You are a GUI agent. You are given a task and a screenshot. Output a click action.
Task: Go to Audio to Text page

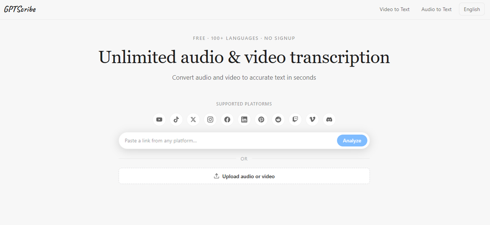[436, 9]
